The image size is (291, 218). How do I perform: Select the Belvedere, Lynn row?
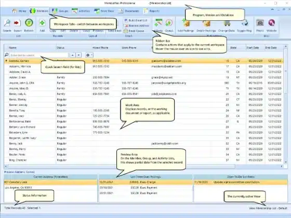pyautogui.click(x=143, y=132)
